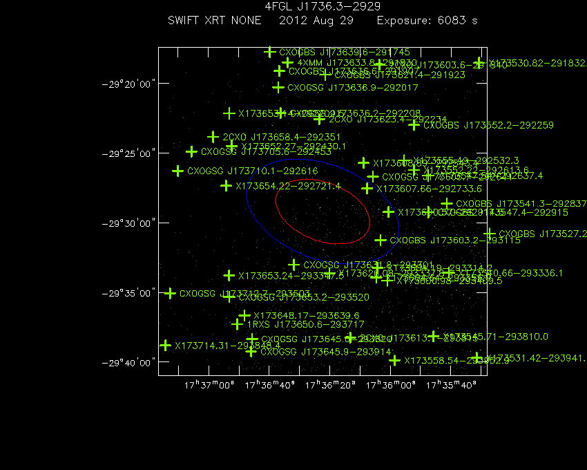Screen dimensions: 587x470
Task: Select the cross marker of X173648.17-293639.6
Action: point(244,315)
